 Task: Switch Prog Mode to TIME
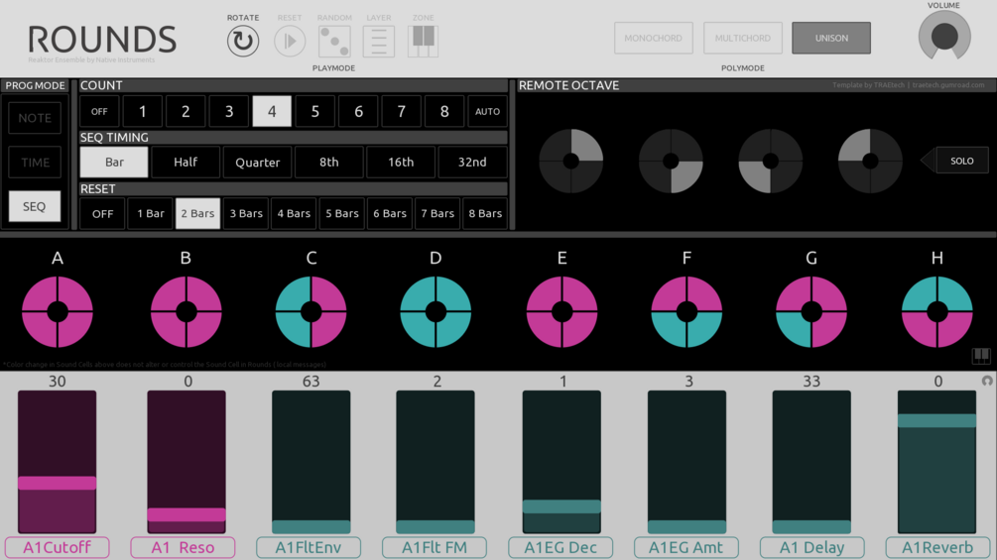click(x=35, y=163)
